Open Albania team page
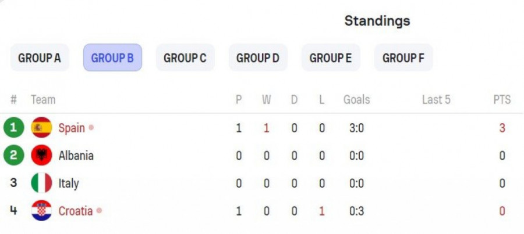 click(76, 156)
